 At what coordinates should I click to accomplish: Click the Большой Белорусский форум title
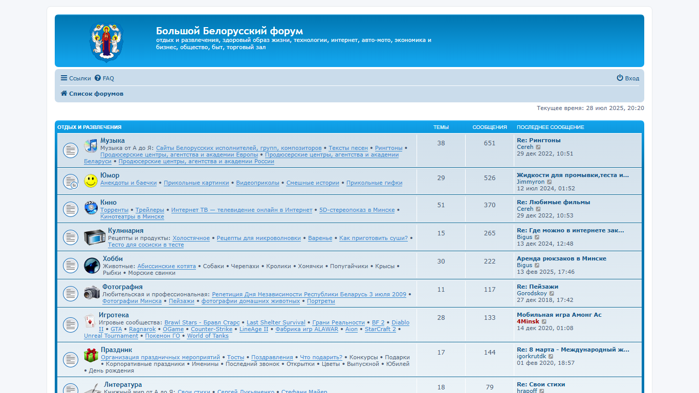(x=229, y=31)
